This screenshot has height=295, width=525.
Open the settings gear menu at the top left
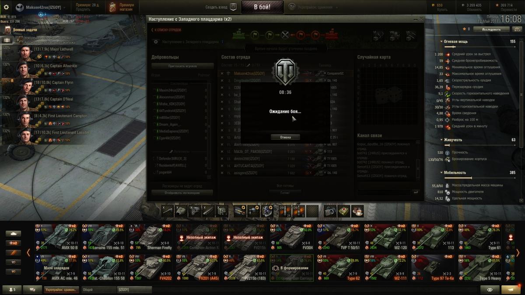6,7
